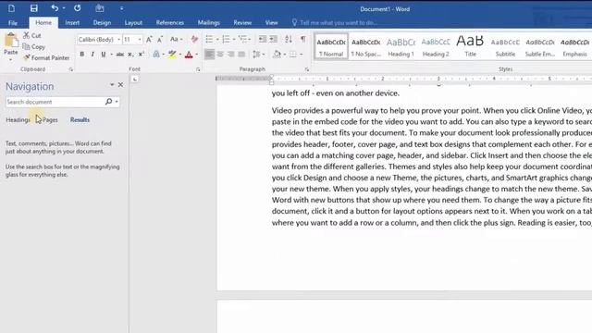
Task: Start a numbered list
Action: (226, 39)
